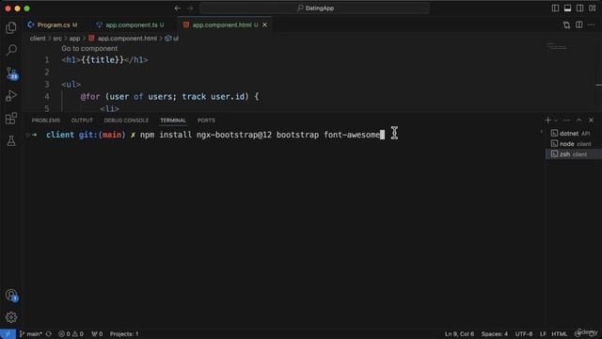Click the ports forwarded indicator
Viewport: 602px width, 339px height.
pyautogui.click(x=97, y=334)
